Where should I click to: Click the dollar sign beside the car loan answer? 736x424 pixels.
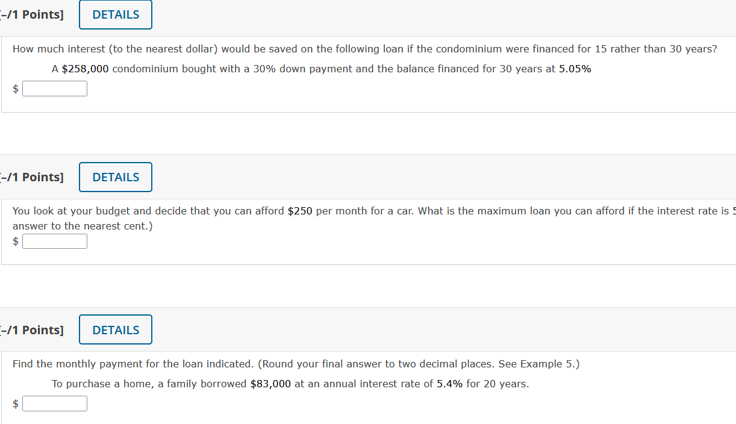point(15,241)
